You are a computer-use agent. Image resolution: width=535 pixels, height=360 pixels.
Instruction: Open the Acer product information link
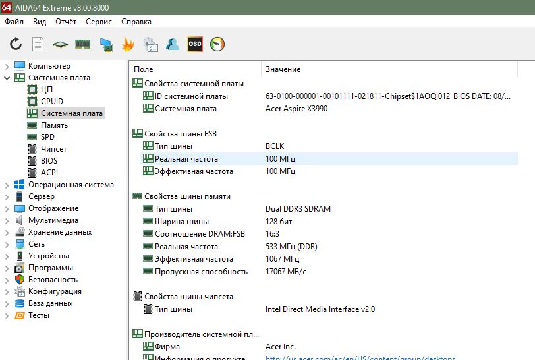pyautogui.click(x=360, y=358)
